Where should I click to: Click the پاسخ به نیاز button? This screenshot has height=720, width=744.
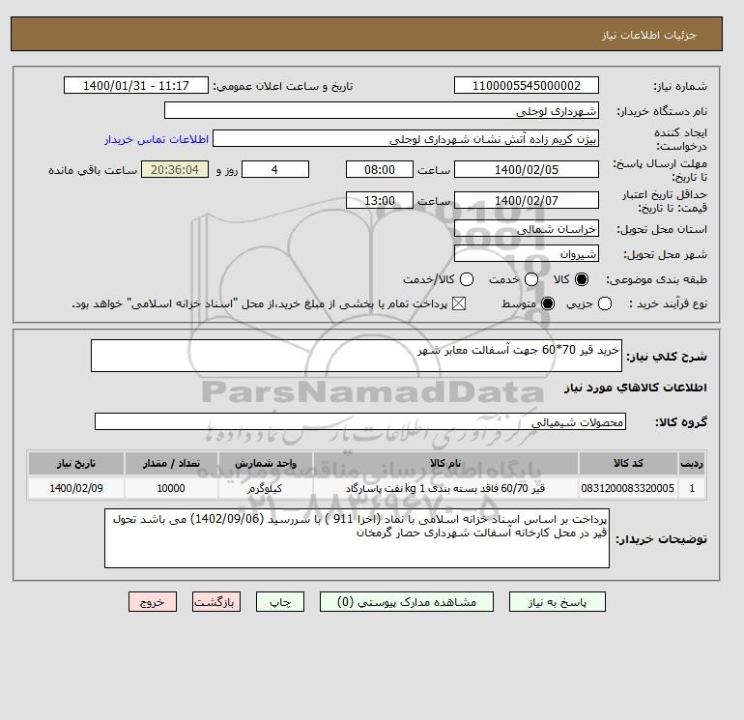click(x=558, y=601)
